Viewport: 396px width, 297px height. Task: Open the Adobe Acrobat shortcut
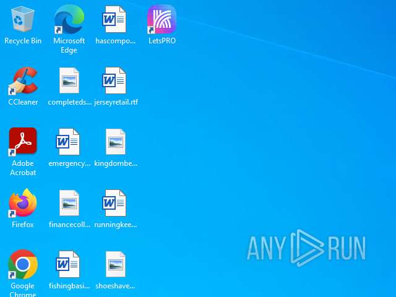[x=23, y=142]
